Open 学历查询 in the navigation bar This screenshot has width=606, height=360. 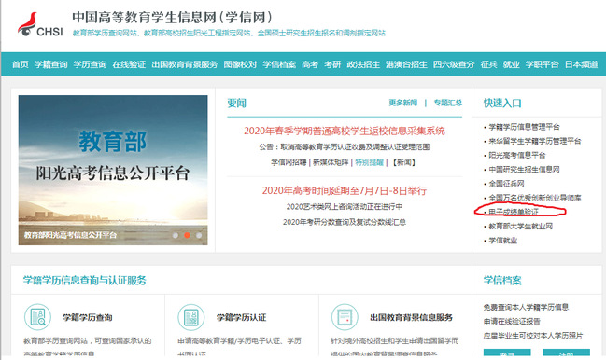(x=90, y=64)
